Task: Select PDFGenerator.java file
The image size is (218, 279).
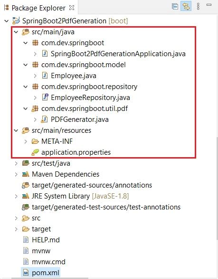Action: click(x=80, y=120)
